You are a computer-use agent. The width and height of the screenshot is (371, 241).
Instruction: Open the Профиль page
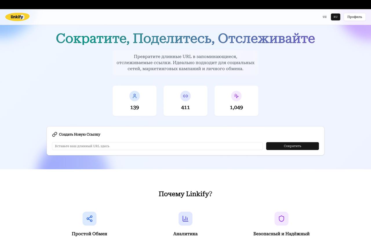(355, 17)
